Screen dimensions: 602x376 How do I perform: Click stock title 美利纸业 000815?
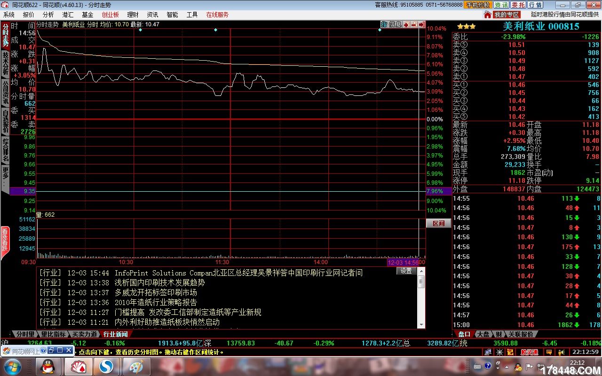[x=541, y=26]
